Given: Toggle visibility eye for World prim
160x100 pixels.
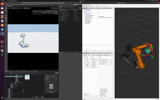Looking at the screenshot, I should coord(74,11).
